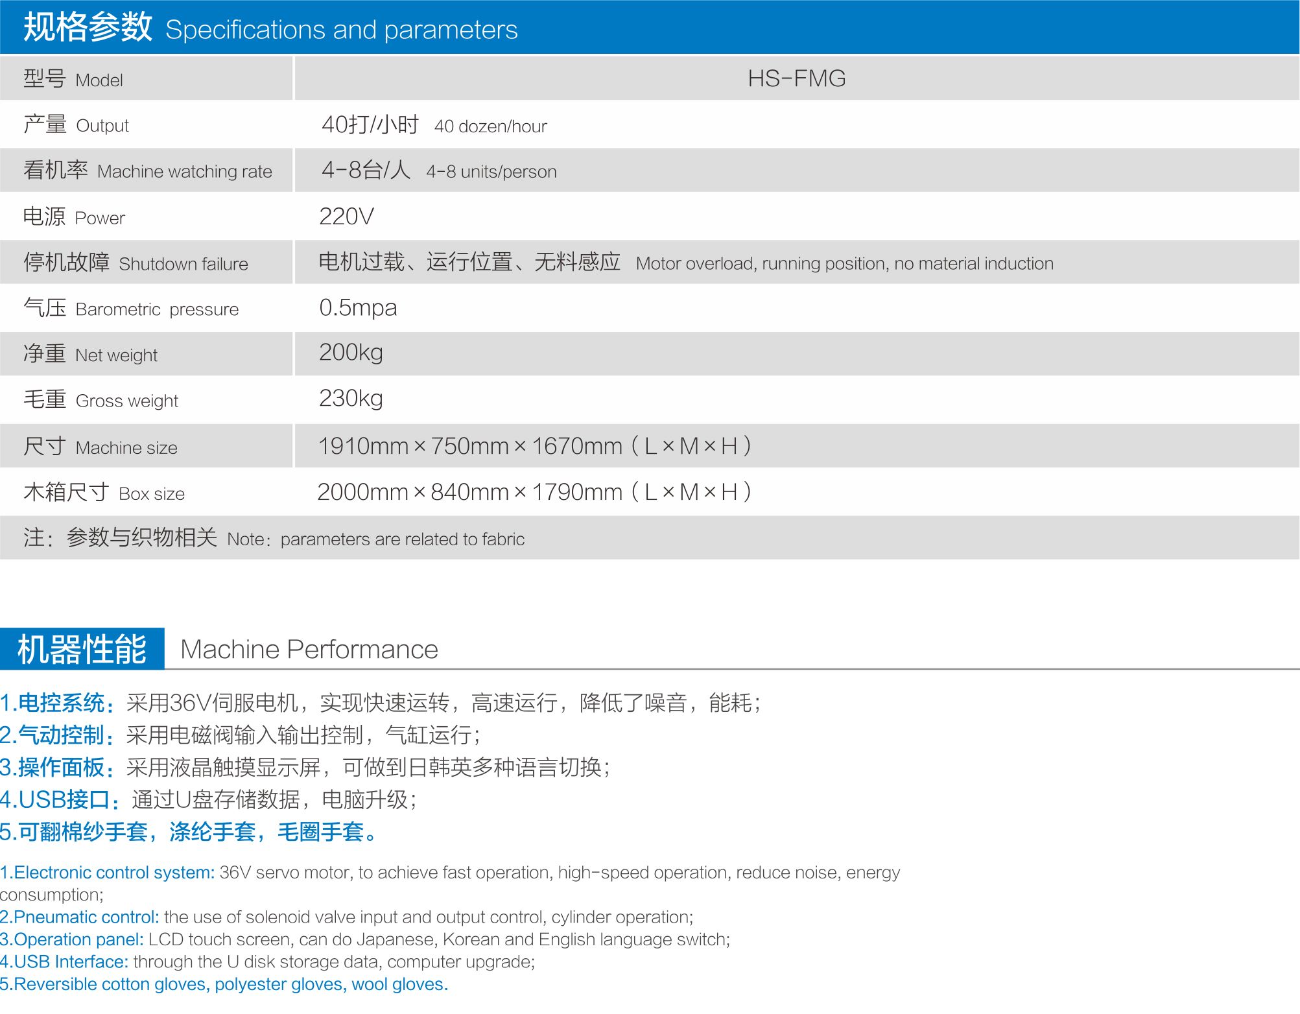
Task: Select the 230kg gross weight value
Action: coord(351,398)
